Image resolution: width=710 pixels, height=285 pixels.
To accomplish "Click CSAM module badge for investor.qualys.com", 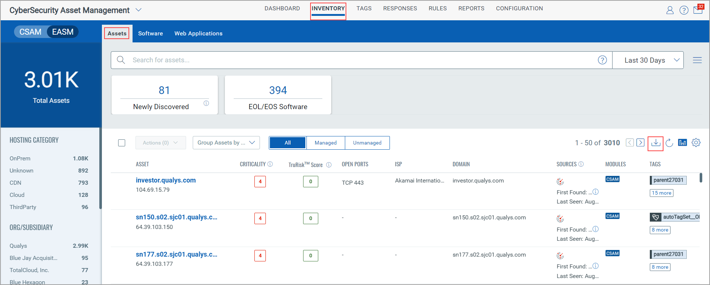I will click(613, 179).
